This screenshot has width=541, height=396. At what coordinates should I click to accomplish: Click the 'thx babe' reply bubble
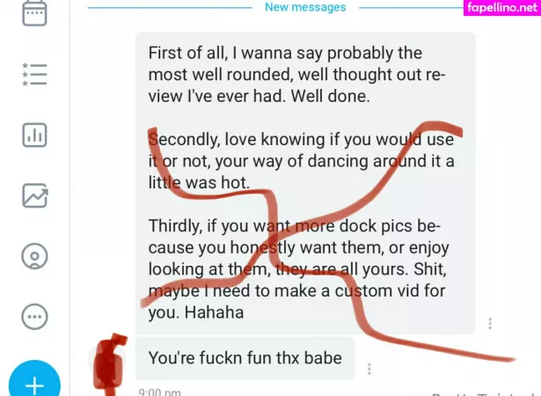tap(245, 357)
